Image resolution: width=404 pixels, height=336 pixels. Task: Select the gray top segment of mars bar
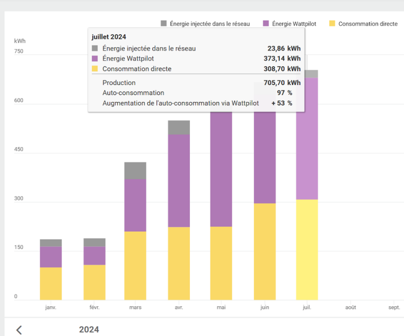135,171
